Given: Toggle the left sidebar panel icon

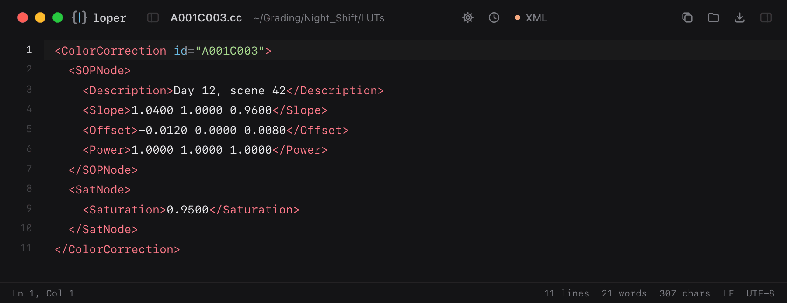Looking at the screenshot, I should click(153, 17).
